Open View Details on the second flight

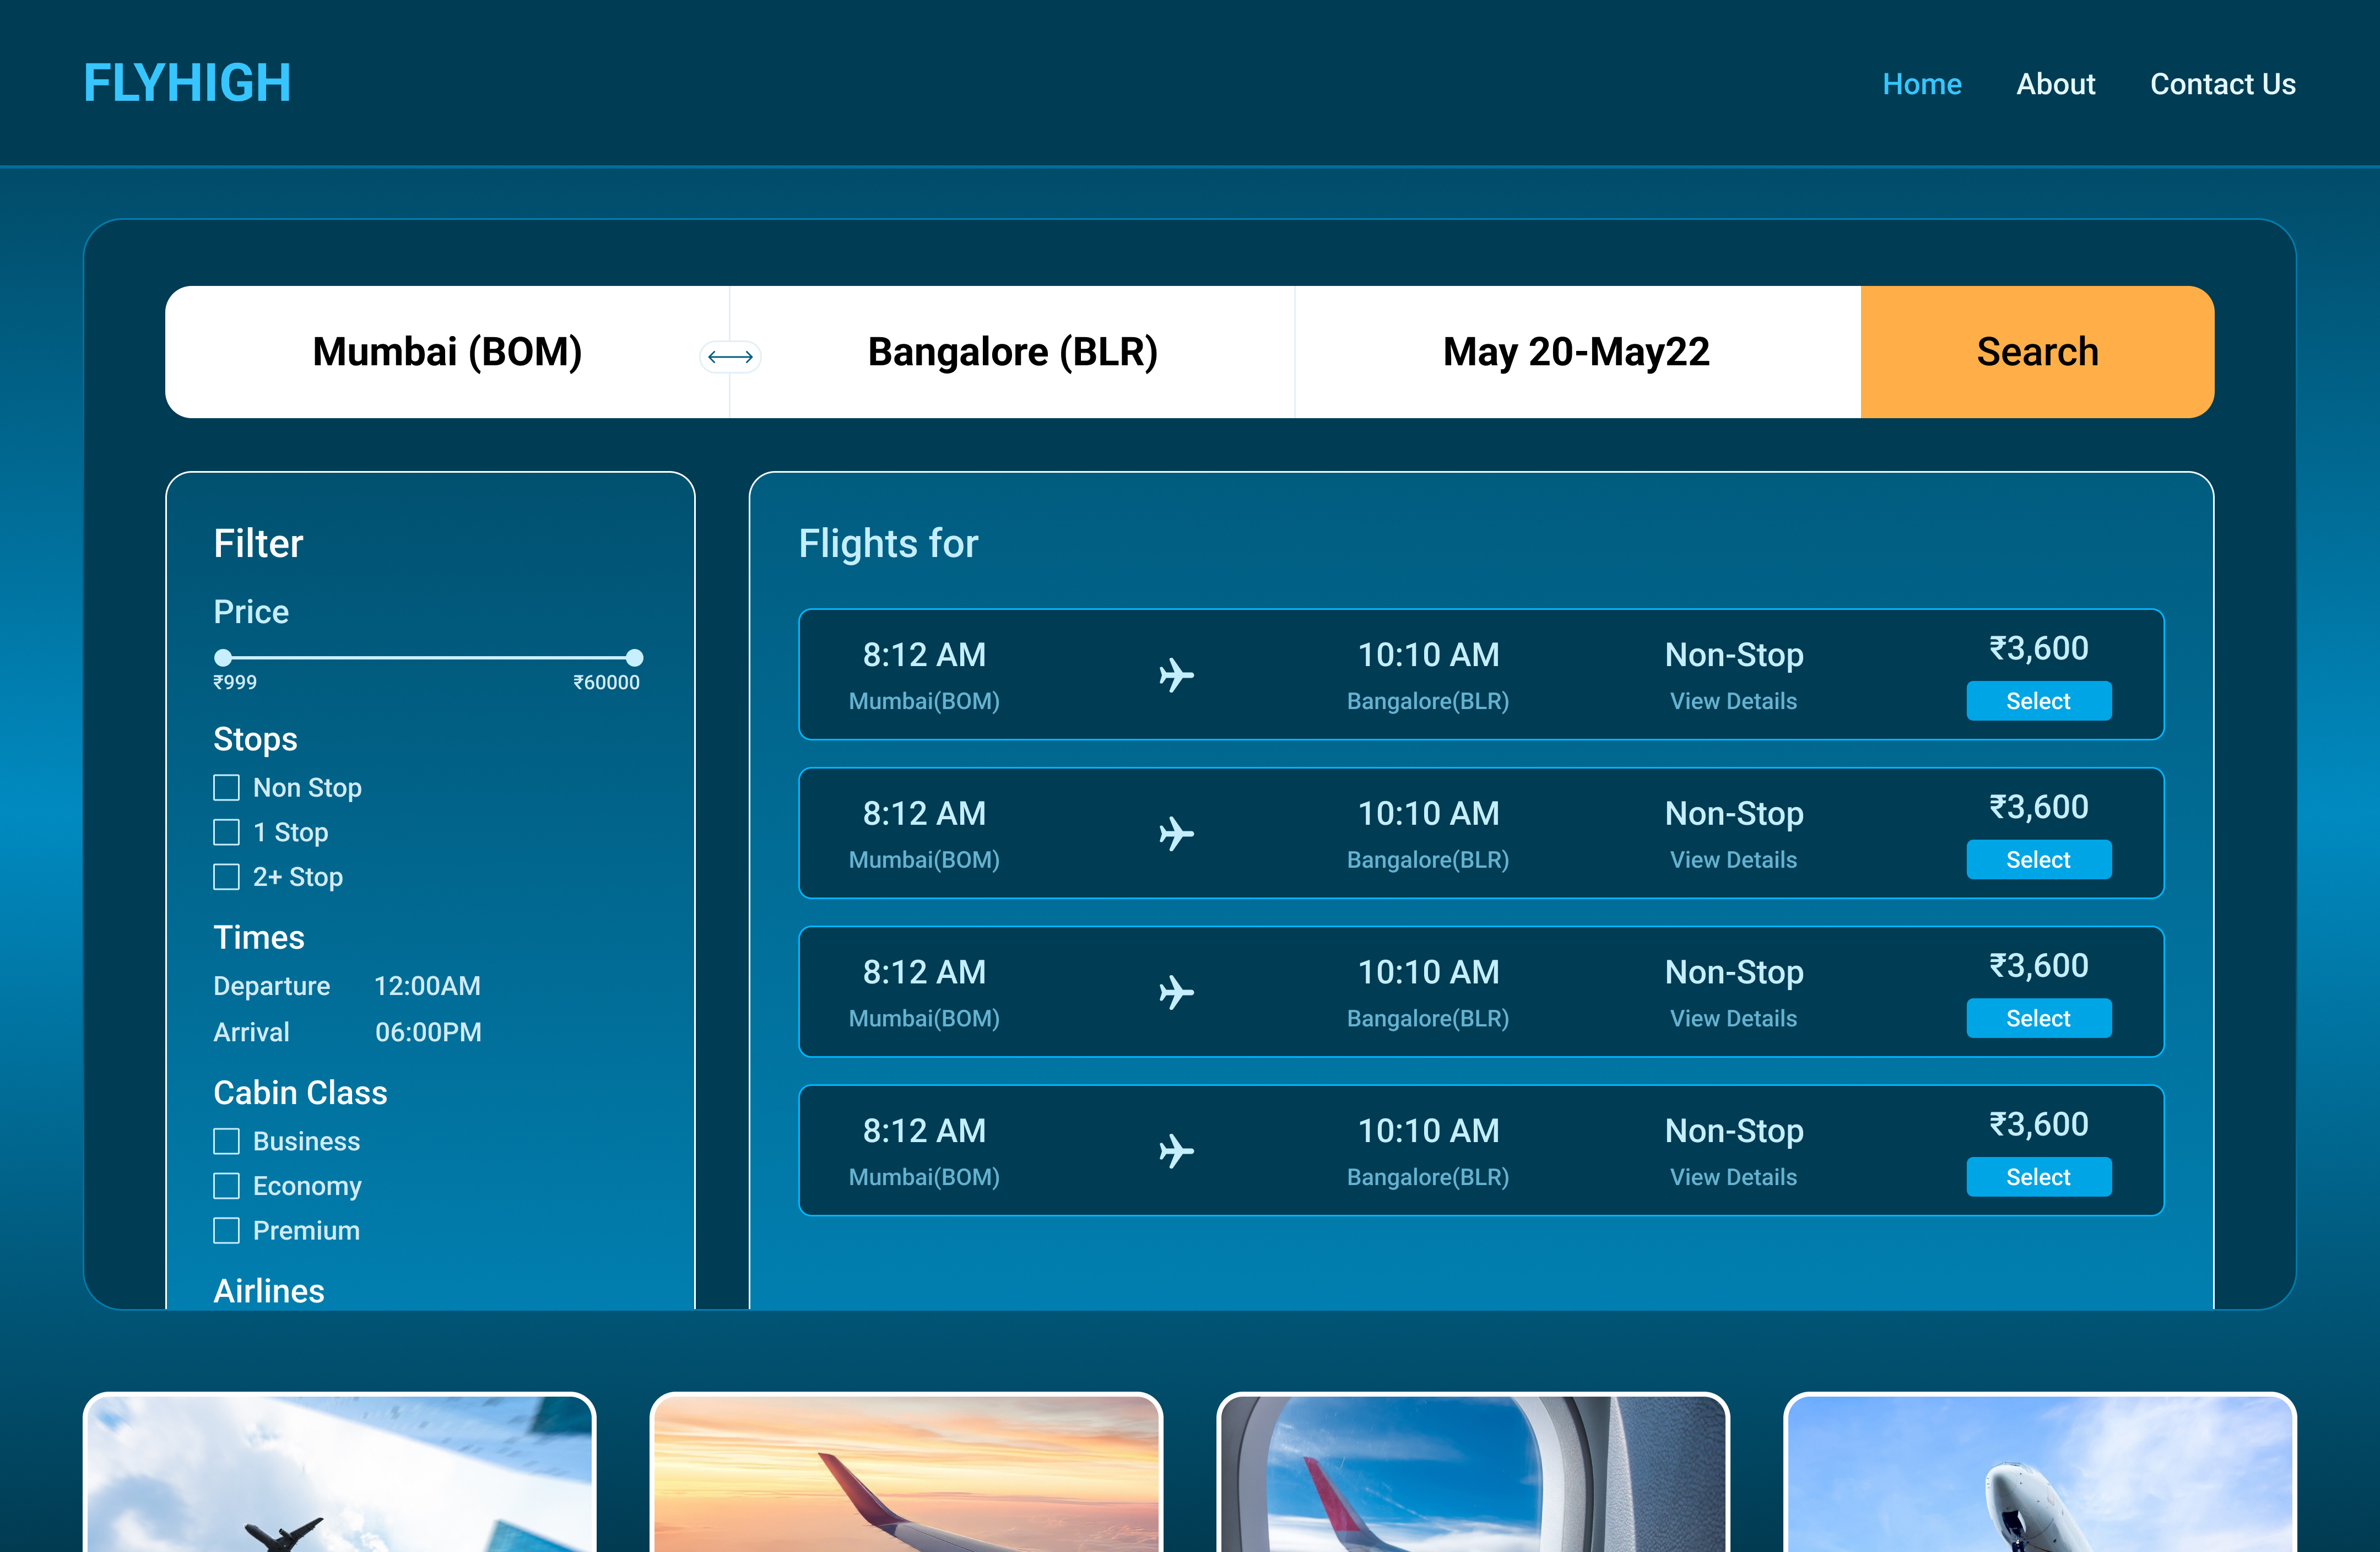(1733, 859)
